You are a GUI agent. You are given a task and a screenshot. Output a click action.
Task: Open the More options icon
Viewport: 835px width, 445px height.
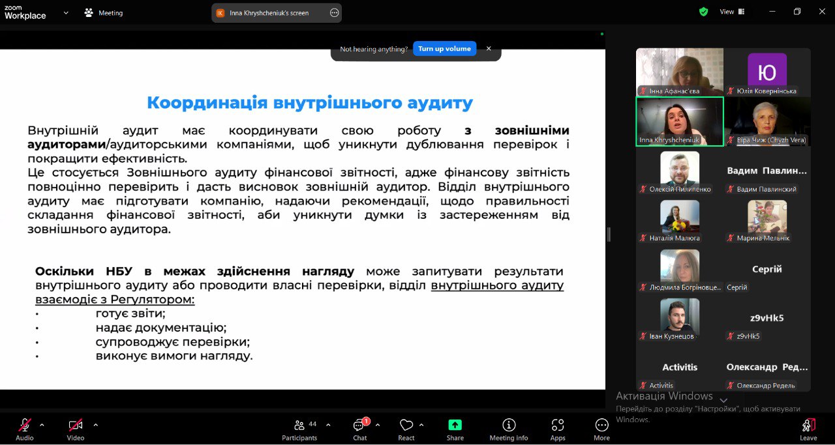click(x=601, y=425)
